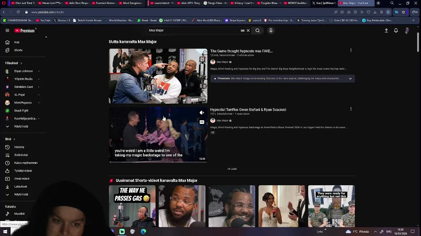Image resolution: width=421 pixels, height=236 pixels.
Task: Open the ENG language indicator
Action: click(389, 232)
